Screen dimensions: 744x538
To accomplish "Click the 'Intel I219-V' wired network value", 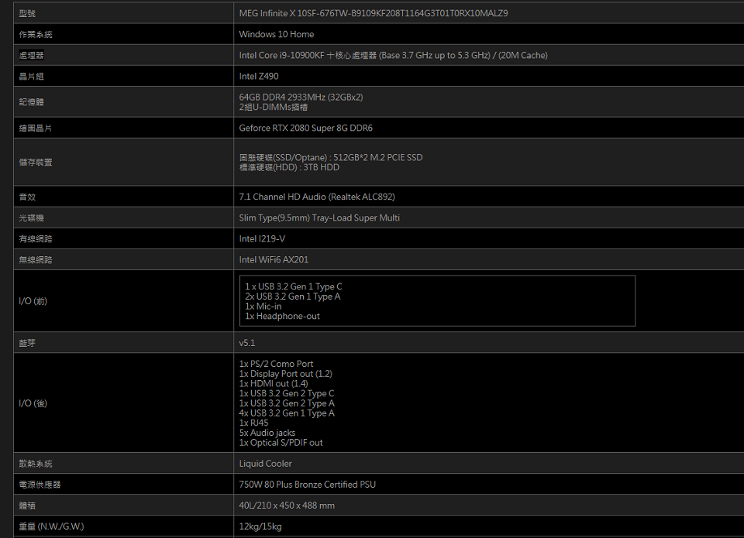I will (262, 238).
